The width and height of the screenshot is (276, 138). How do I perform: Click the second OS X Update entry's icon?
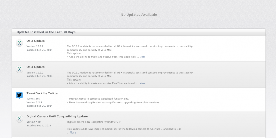[19, 70]
